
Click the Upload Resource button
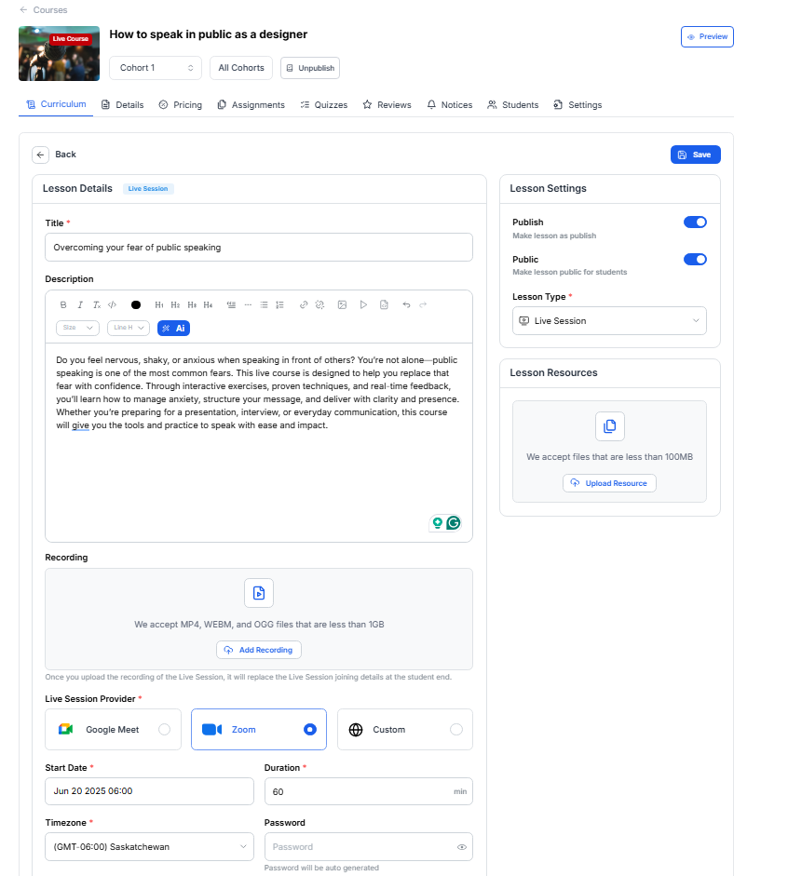609,483
